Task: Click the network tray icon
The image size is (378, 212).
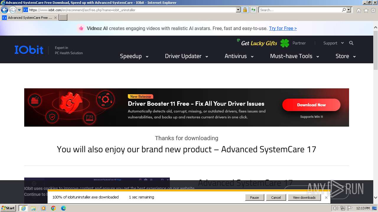Action: pos(343,208)
